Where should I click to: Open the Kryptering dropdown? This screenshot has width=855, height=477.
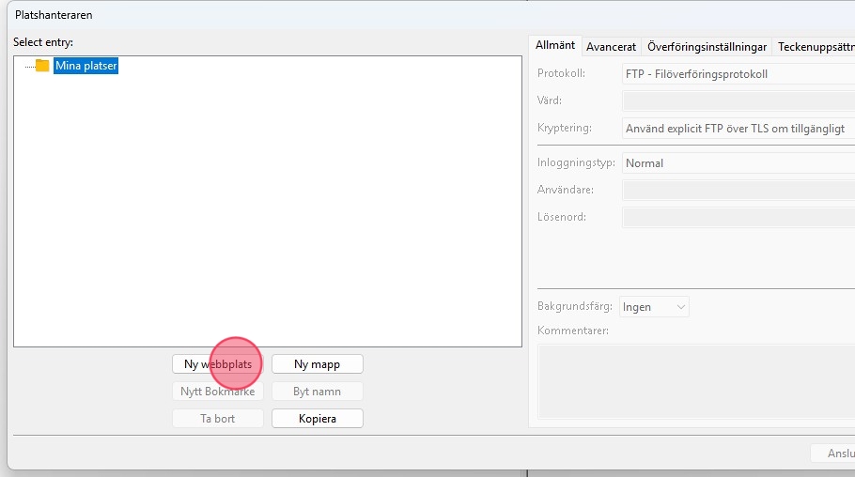[x=738, y=129]
